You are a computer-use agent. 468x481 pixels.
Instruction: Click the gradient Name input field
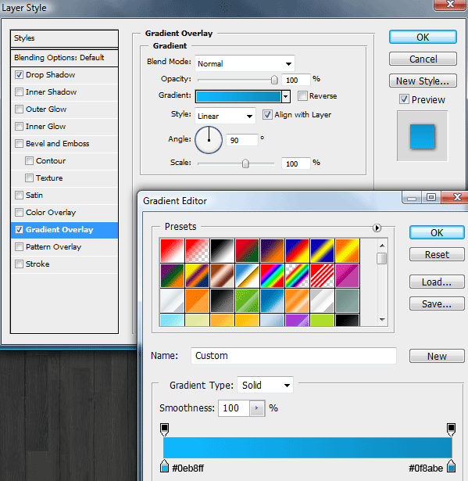[x=294, y=356]
